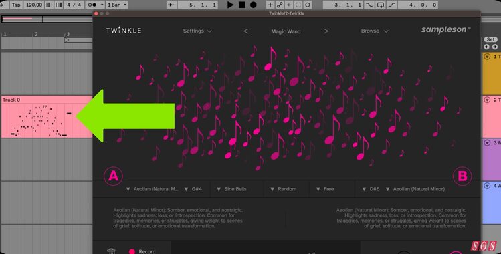The height and width of the screenshot is (254, 501).
Task: Click the capture MIDI icon
Action: click(x=298, y=5)
